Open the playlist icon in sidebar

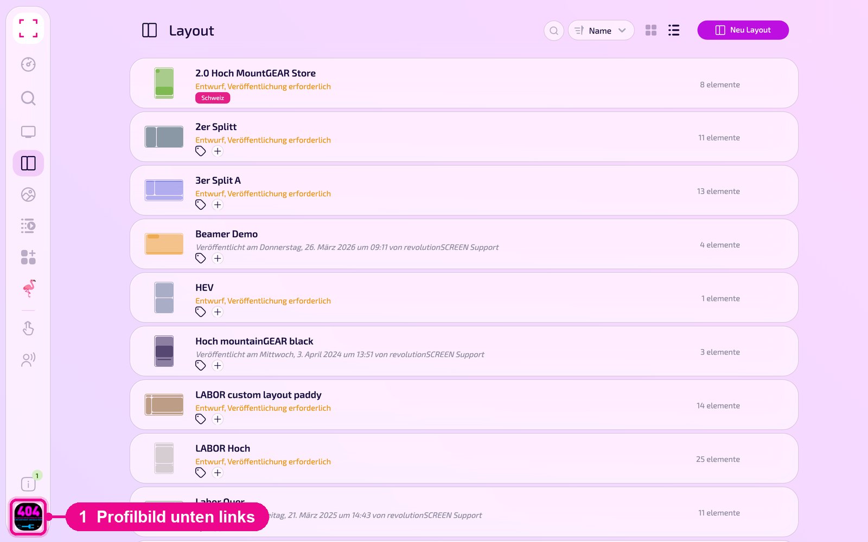(x=28, y=225)
